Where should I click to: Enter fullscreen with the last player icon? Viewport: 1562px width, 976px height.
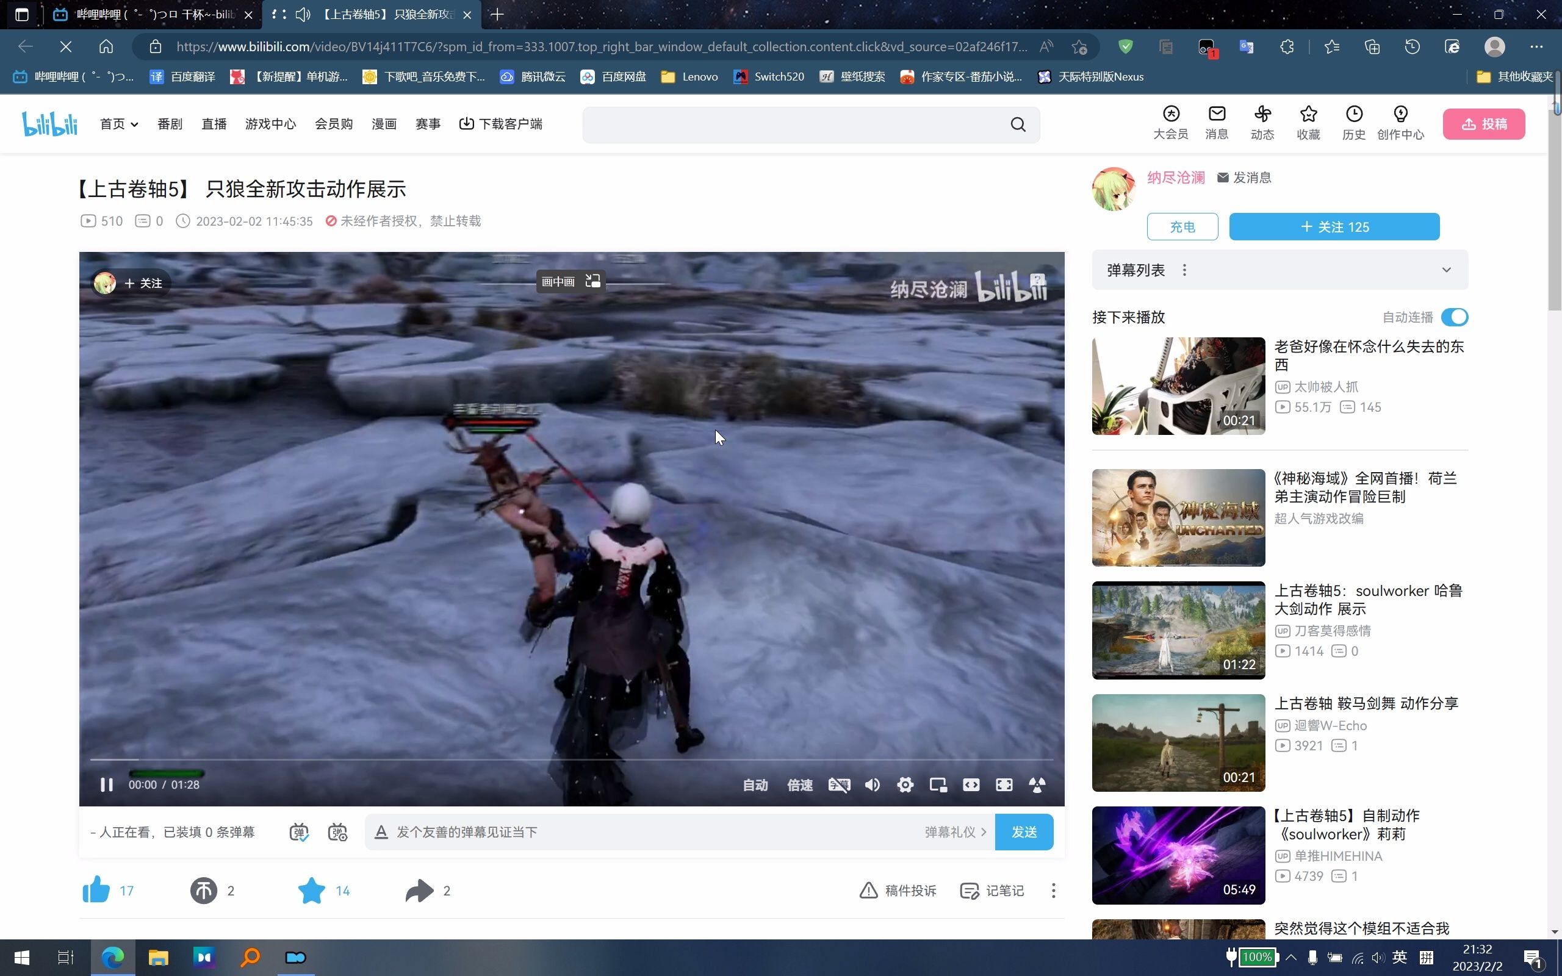click(x=1037, y=785)
